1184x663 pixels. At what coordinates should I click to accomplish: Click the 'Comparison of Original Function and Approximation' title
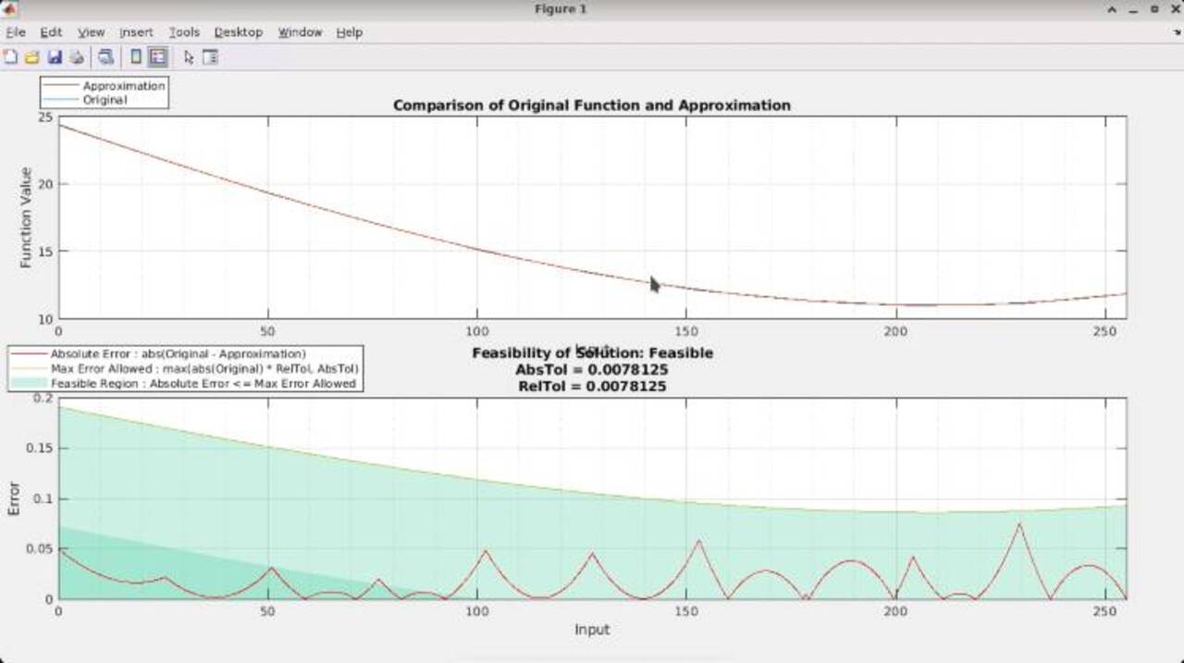pyautogui.click(x=591, y=105)
